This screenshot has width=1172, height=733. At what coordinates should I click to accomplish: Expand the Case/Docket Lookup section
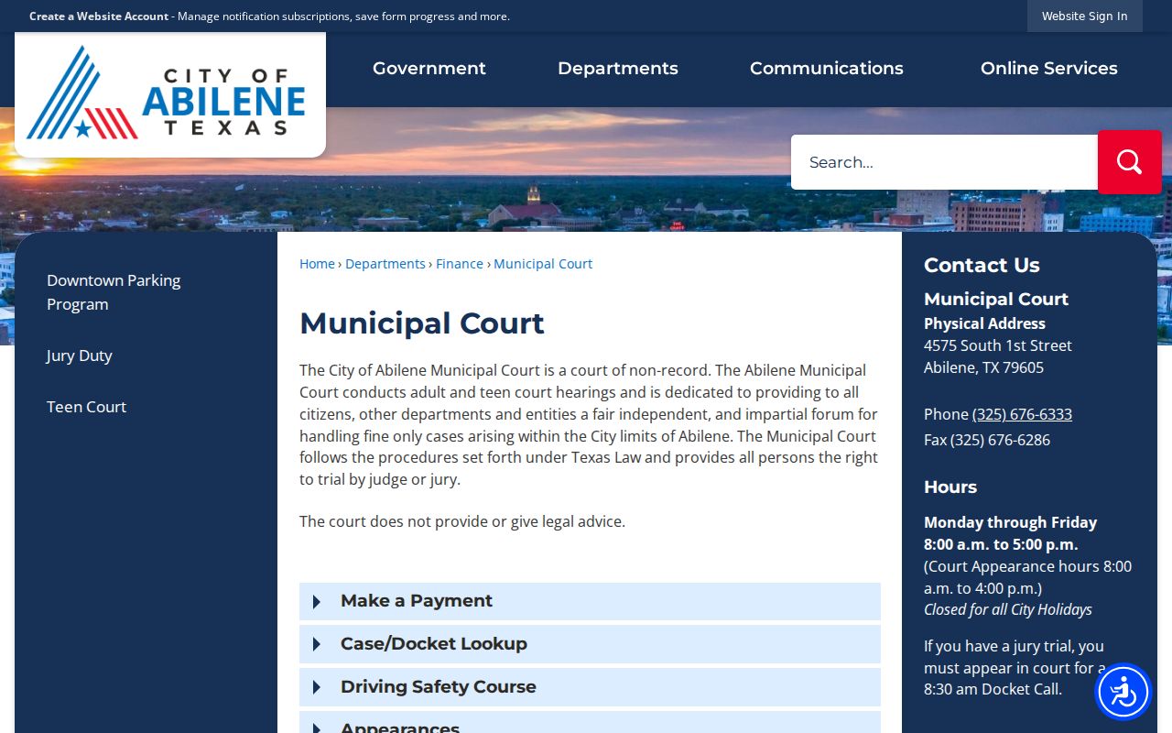click(x=590, y=644)
